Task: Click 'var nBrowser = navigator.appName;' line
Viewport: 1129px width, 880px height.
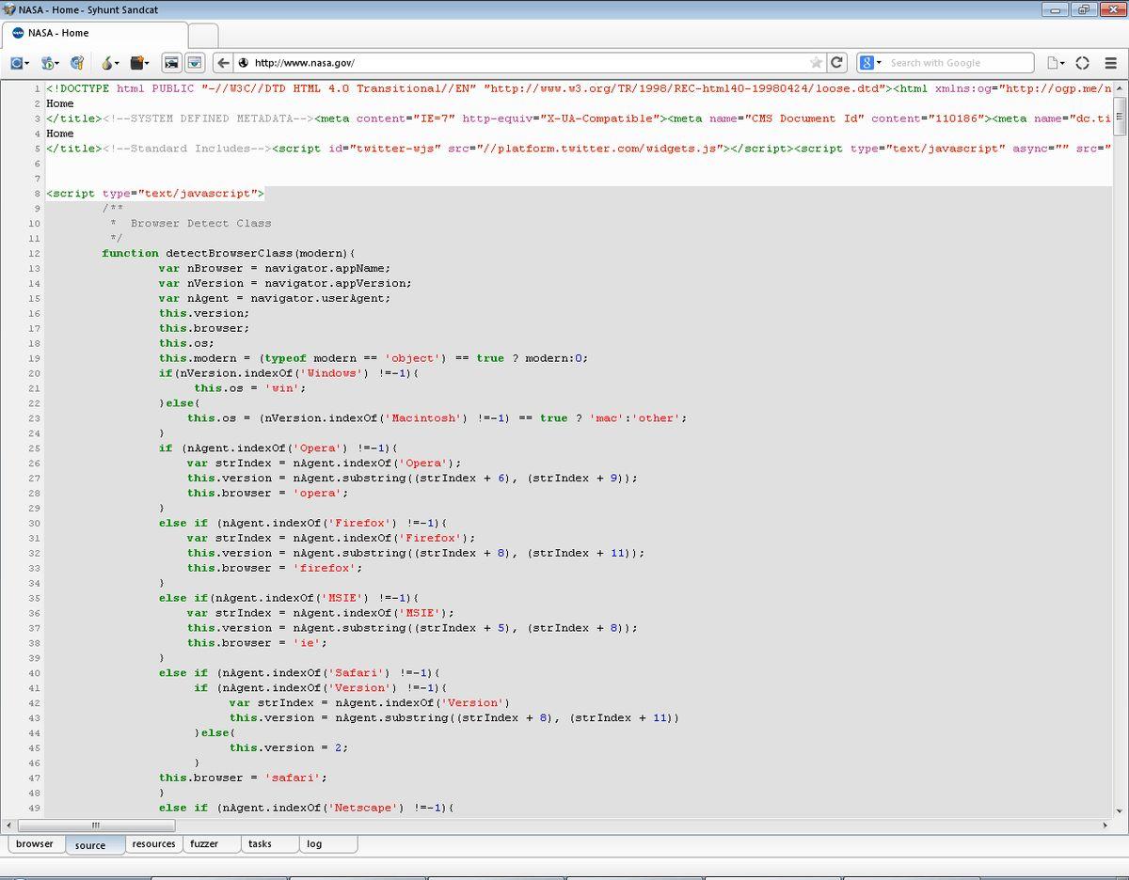Action: pos(275,268)
